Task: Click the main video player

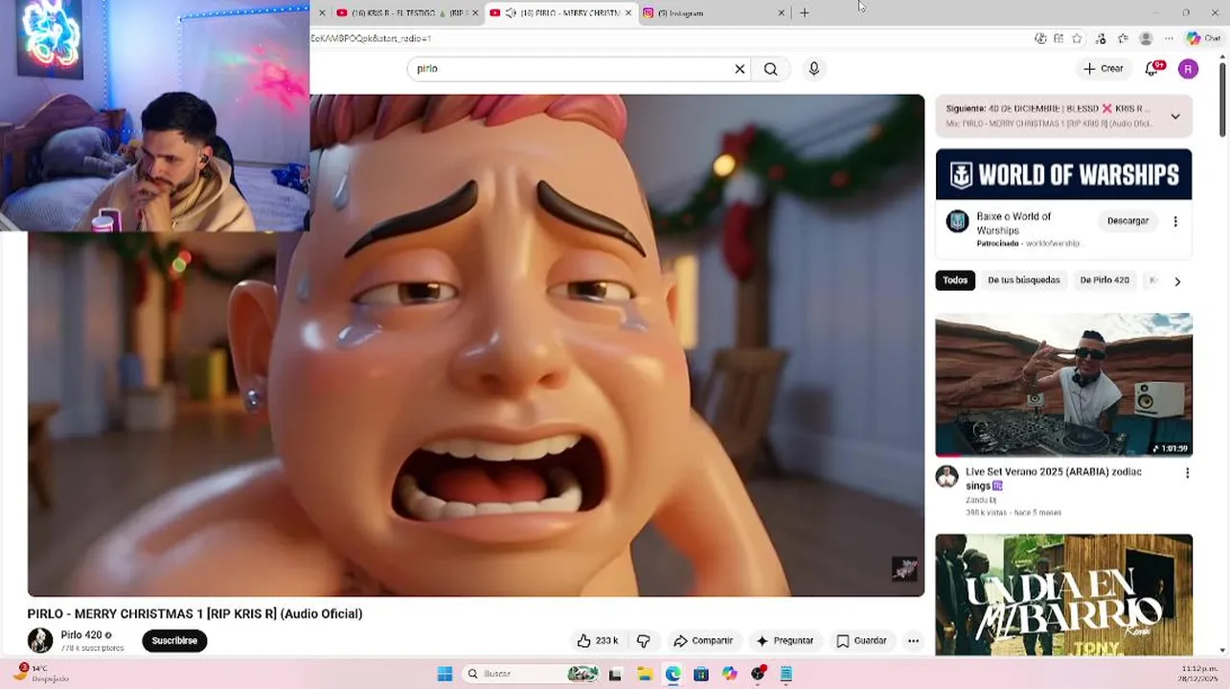Action: (476, 344)
